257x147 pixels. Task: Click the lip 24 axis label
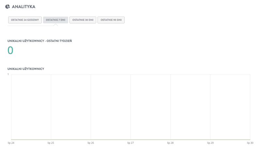coord(11,143)
